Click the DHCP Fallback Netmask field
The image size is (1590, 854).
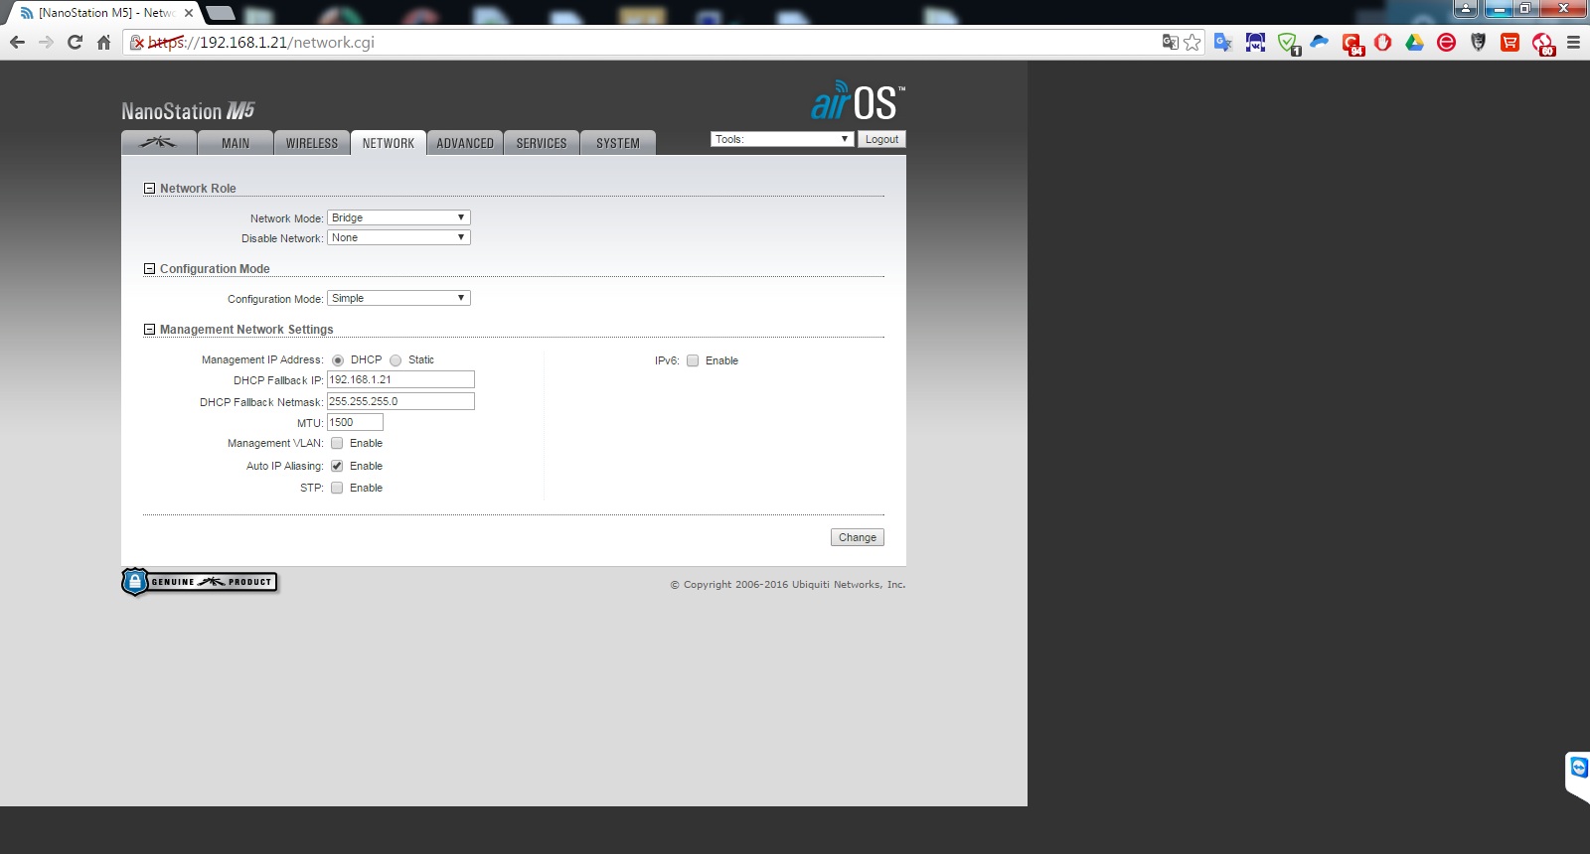(400, 401)
